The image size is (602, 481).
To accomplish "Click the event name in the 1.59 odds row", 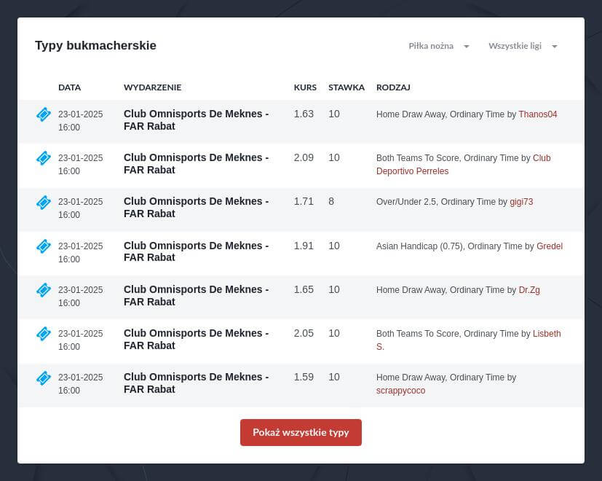I will tap(197, 383).
